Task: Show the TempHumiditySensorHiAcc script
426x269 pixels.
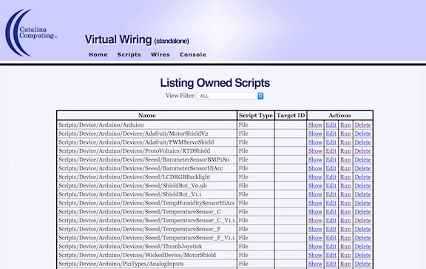Action: pyautogui.click(x=315, y=203)
